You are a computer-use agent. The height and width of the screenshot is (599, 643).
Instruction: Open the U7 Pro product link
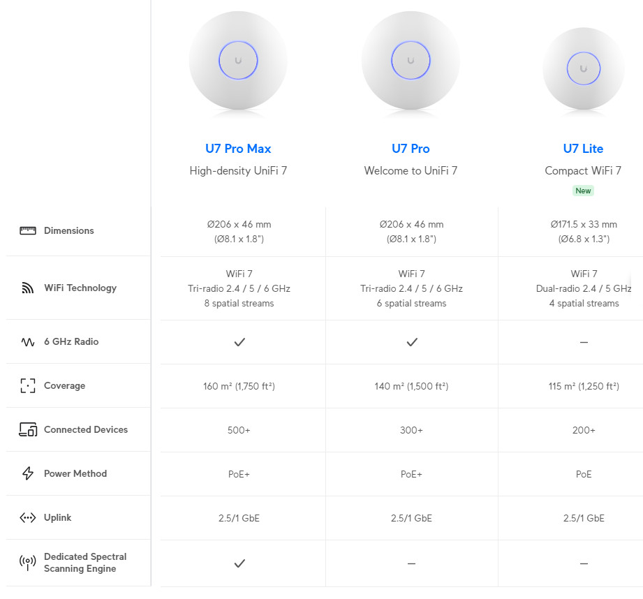(411, 149)
